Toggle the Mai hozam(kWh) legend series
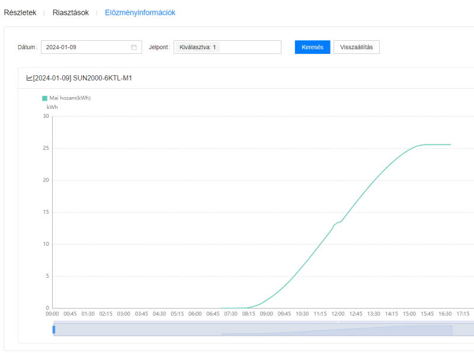474x353 pixels. pos(44,98)
